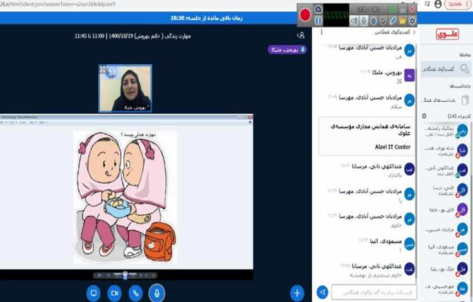This screenshot has width=473, height=302.
Task: Open the browser profile avatar menu
Action: point(438,4)
